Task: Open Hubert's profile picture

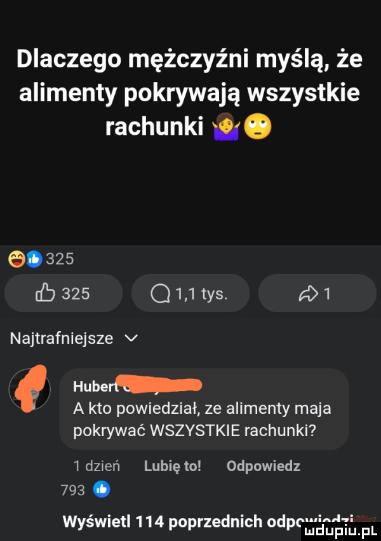Action: 29,389
